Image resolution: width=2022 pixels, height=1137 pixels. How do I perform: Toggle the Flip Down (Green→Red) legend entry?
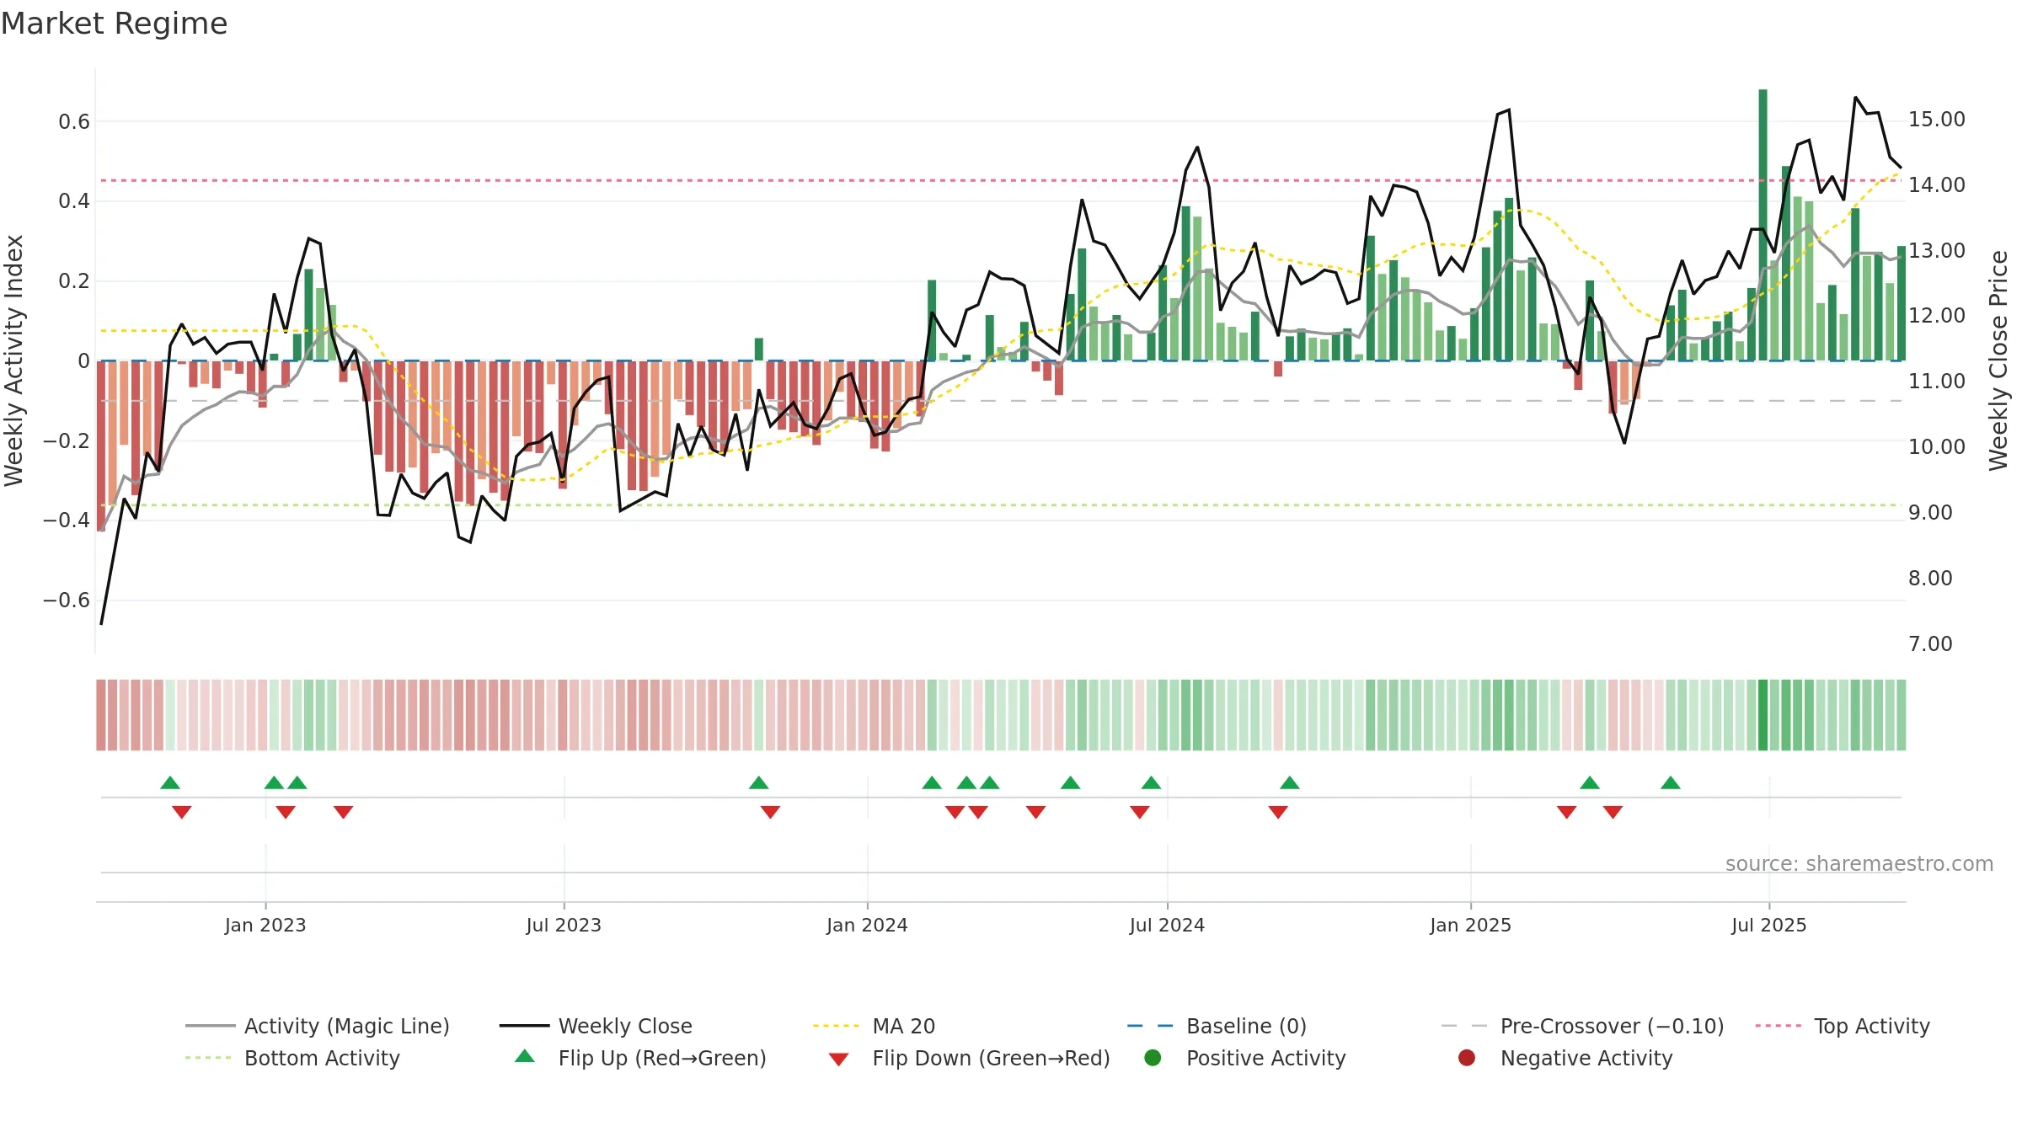pos(969,1058)
